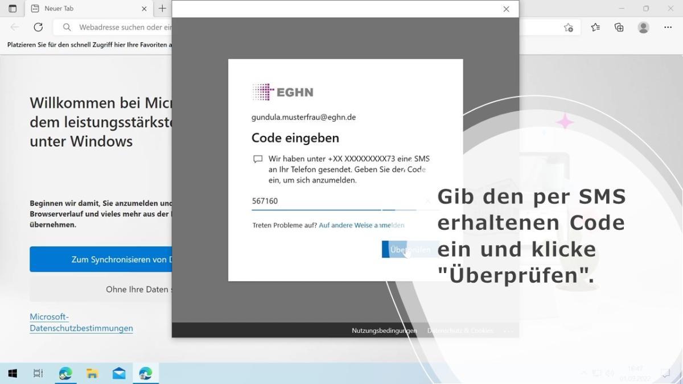Image resolution: width=683 pixels, height=384 pixels.
Task: Click the user profile avatar icon
Action: pos(643,27)
